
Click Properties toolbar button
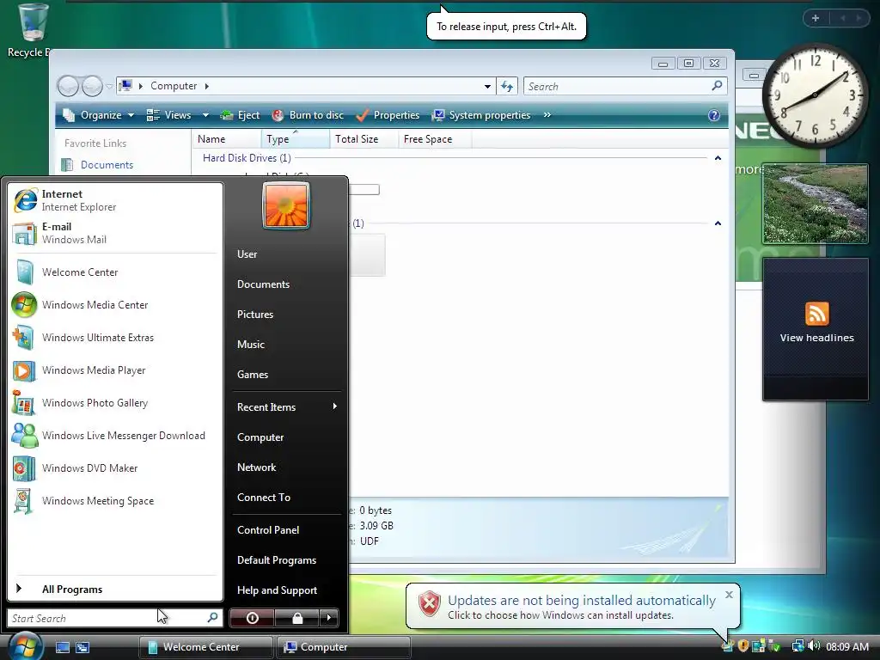(x=388, y=115)
